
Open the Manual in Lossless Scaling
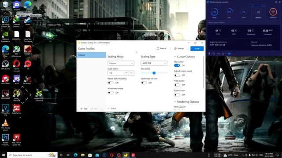coord(161,49)
